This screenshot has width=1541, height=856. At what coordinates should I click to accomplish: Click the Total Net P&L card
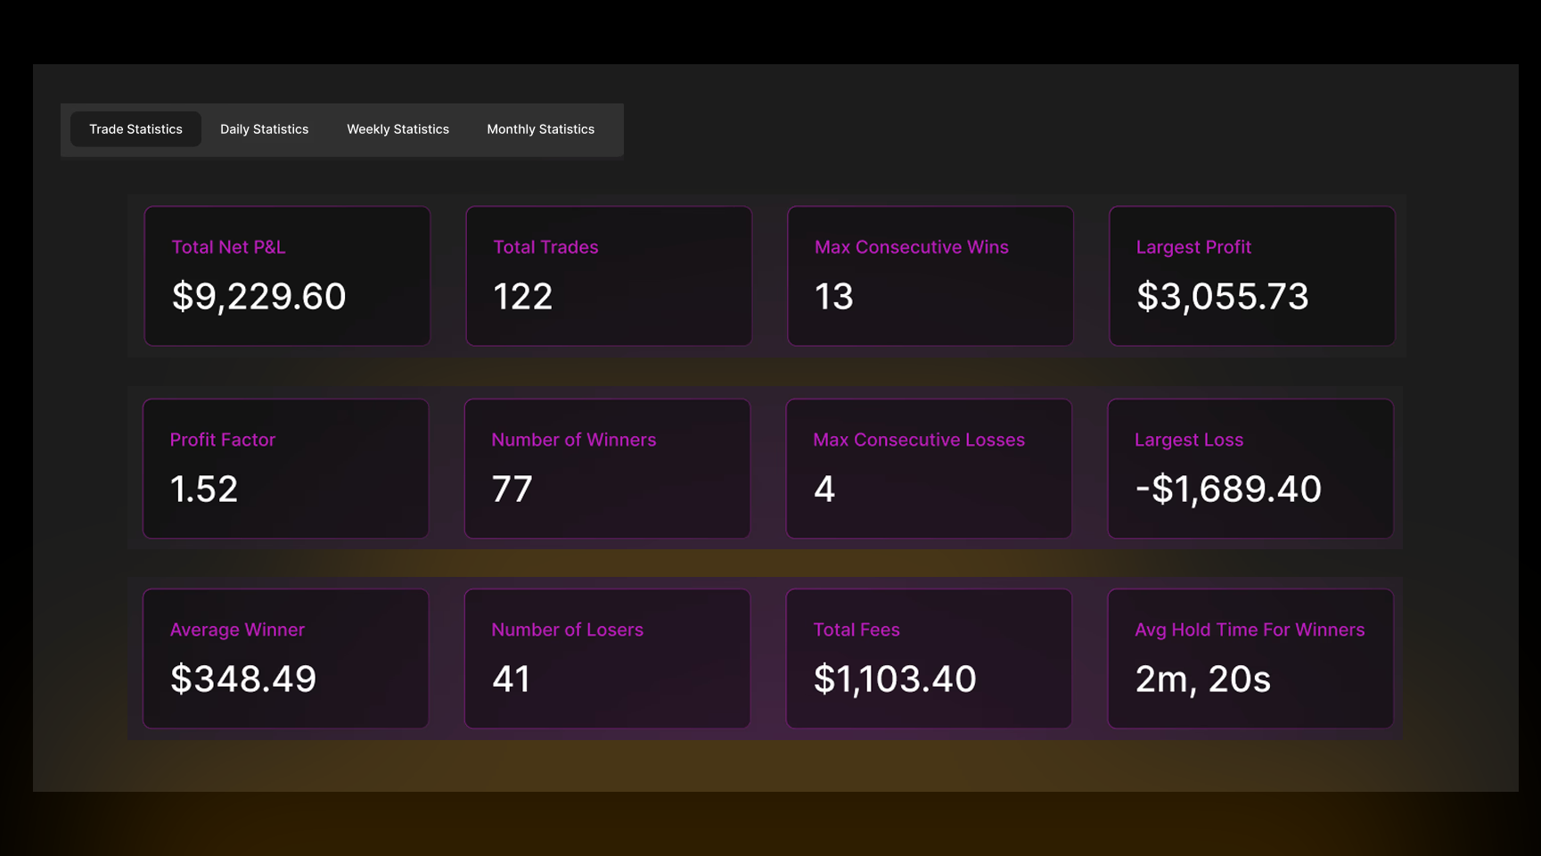[x=287, y=276]
